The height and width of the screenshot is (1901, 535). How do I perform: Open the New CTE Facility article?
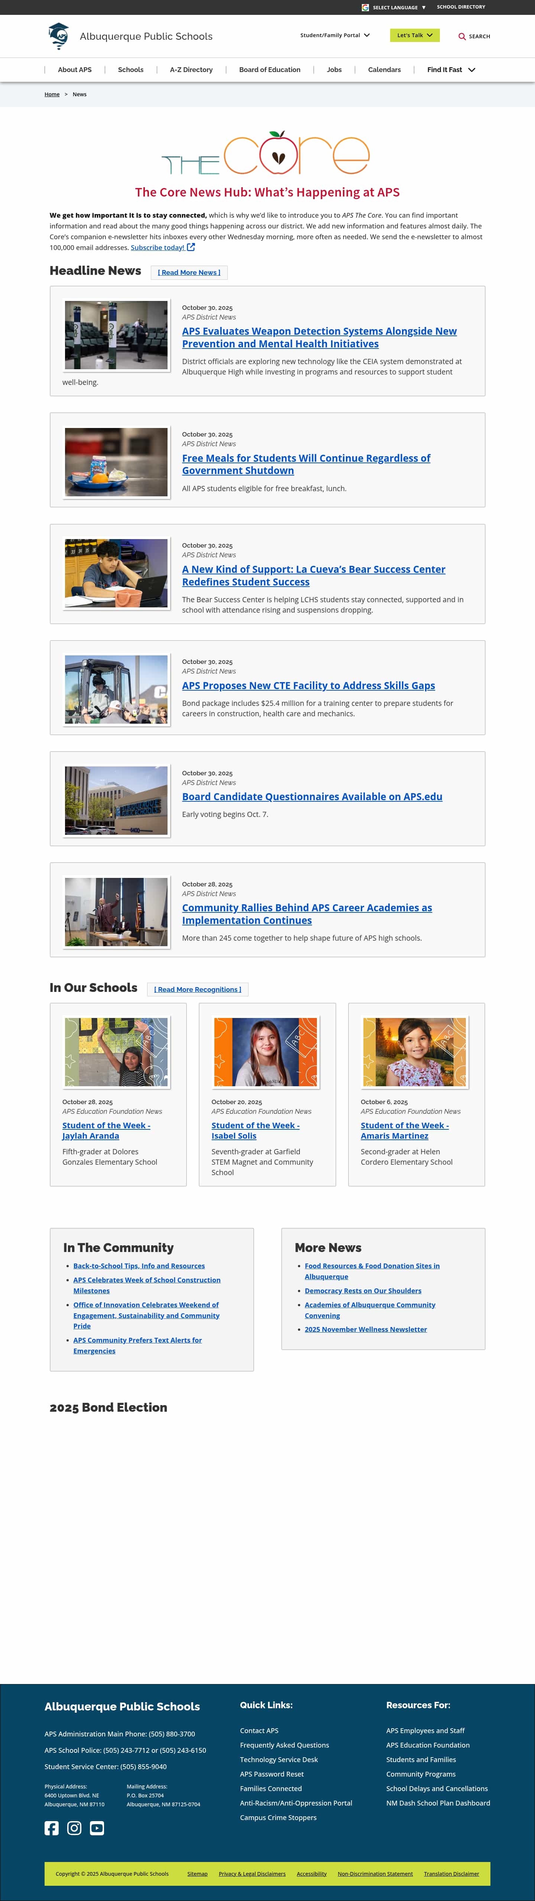[x=308, y=685]
